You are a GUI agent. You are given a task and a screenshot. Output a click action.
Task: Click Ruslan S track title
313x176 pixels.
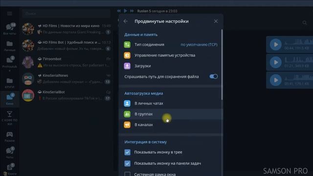tap(157, 11)
